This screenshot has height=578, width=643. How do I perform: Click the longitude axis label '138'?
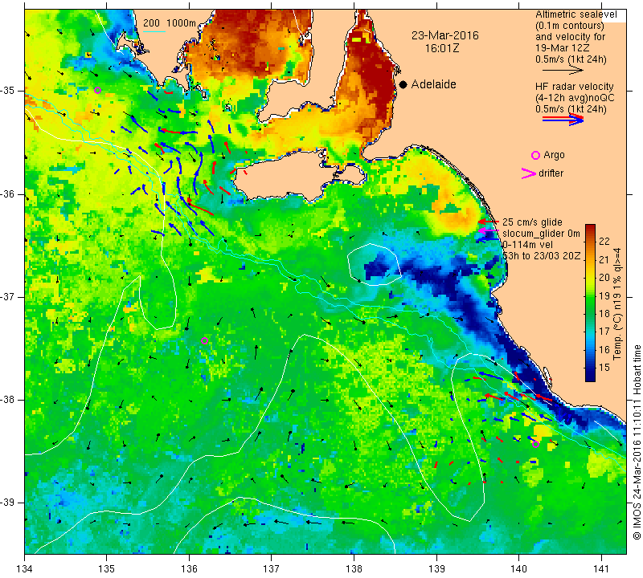pyautogui.click(x=354, y=568)
